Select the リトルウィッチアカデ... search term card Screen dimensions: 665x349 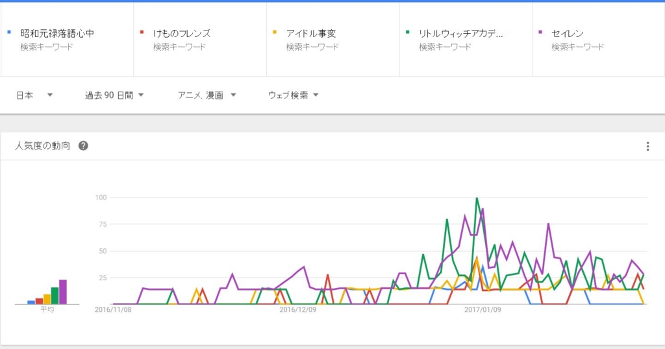click(x=466, y=40)
